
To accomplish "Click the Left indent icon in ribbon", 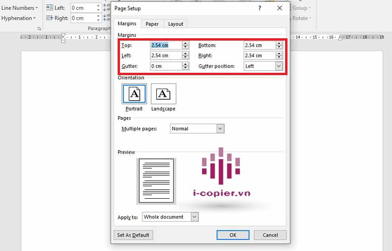I will [x=50, y=7].
